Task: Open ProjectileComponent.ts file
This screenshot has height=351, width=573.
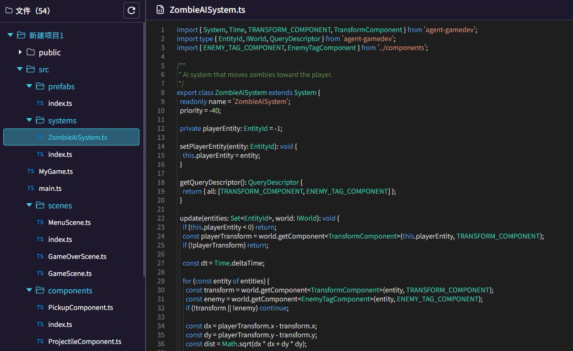Action: [85, 341]
